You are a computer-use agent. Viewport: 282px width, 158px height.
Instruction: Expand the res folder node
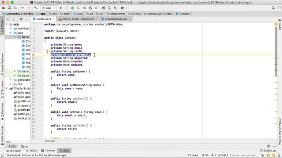(x=11, y=84)
